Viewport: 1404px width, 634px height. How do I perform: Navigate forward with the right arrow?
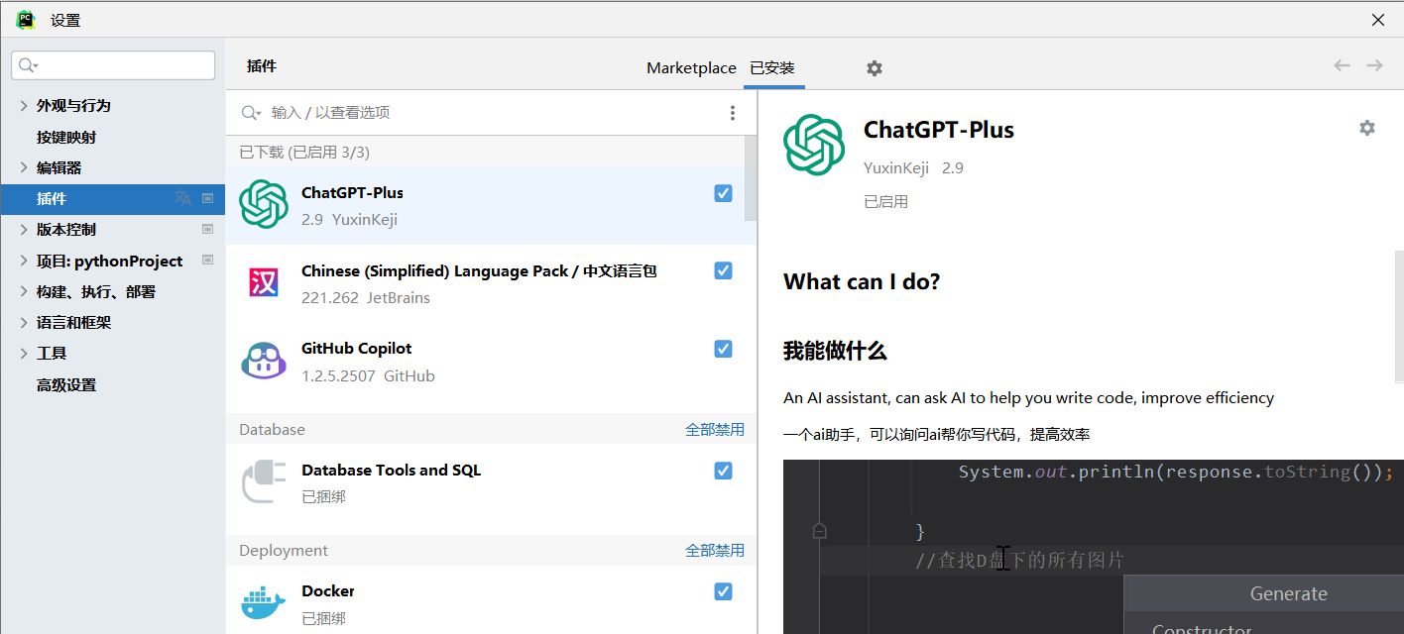click(x=1374, y=65)
